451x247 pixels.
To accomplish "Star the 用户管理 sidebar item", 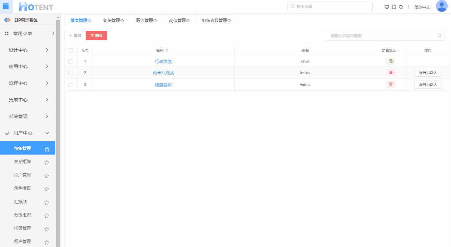I will [47, 176].
